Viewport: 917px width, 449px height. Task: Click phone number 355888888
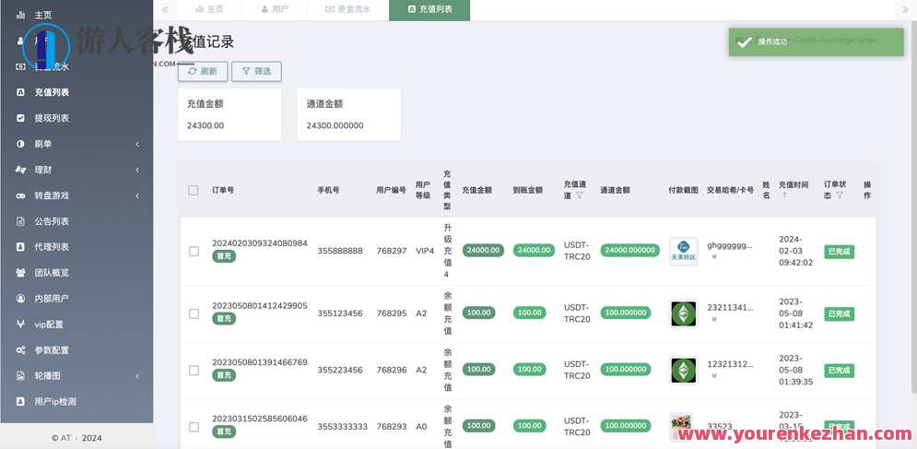pos(340,251)
